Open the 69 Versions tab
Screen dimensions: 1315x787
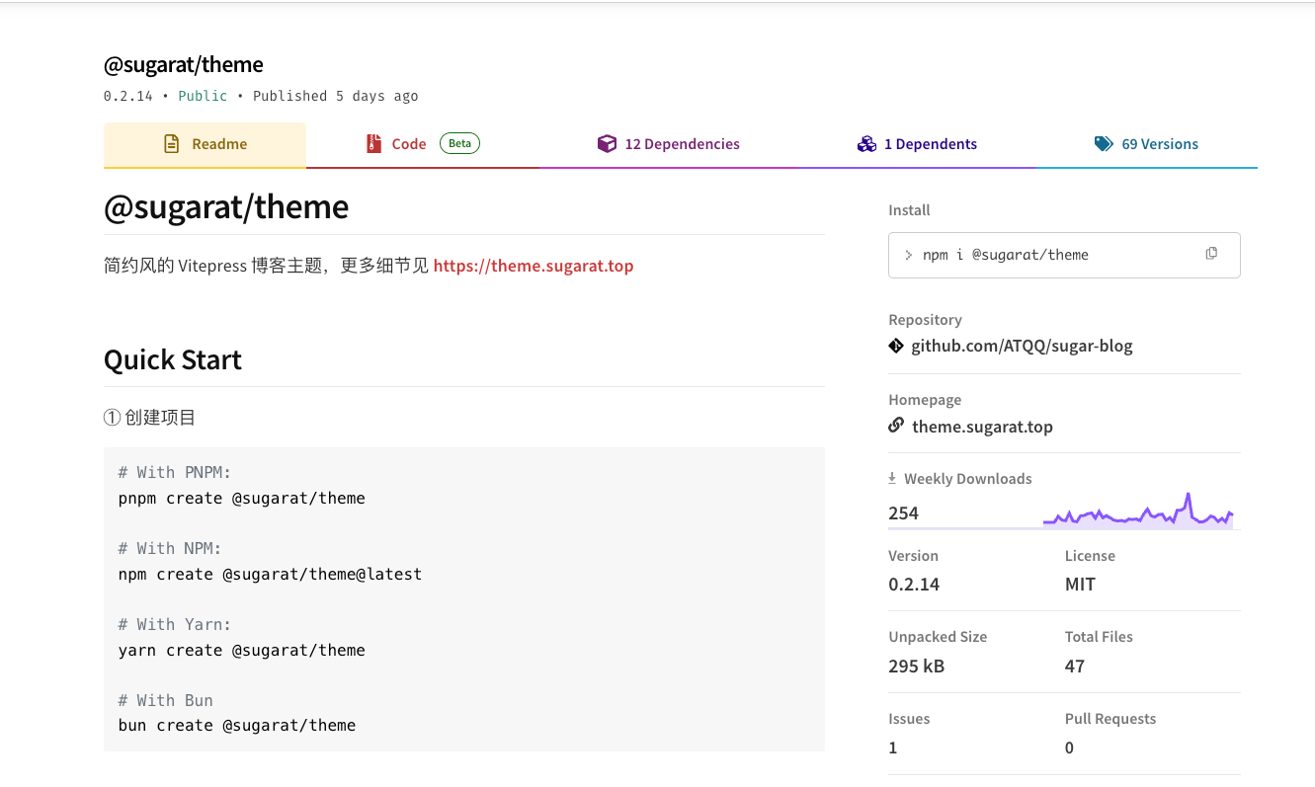pos(1146,144)
